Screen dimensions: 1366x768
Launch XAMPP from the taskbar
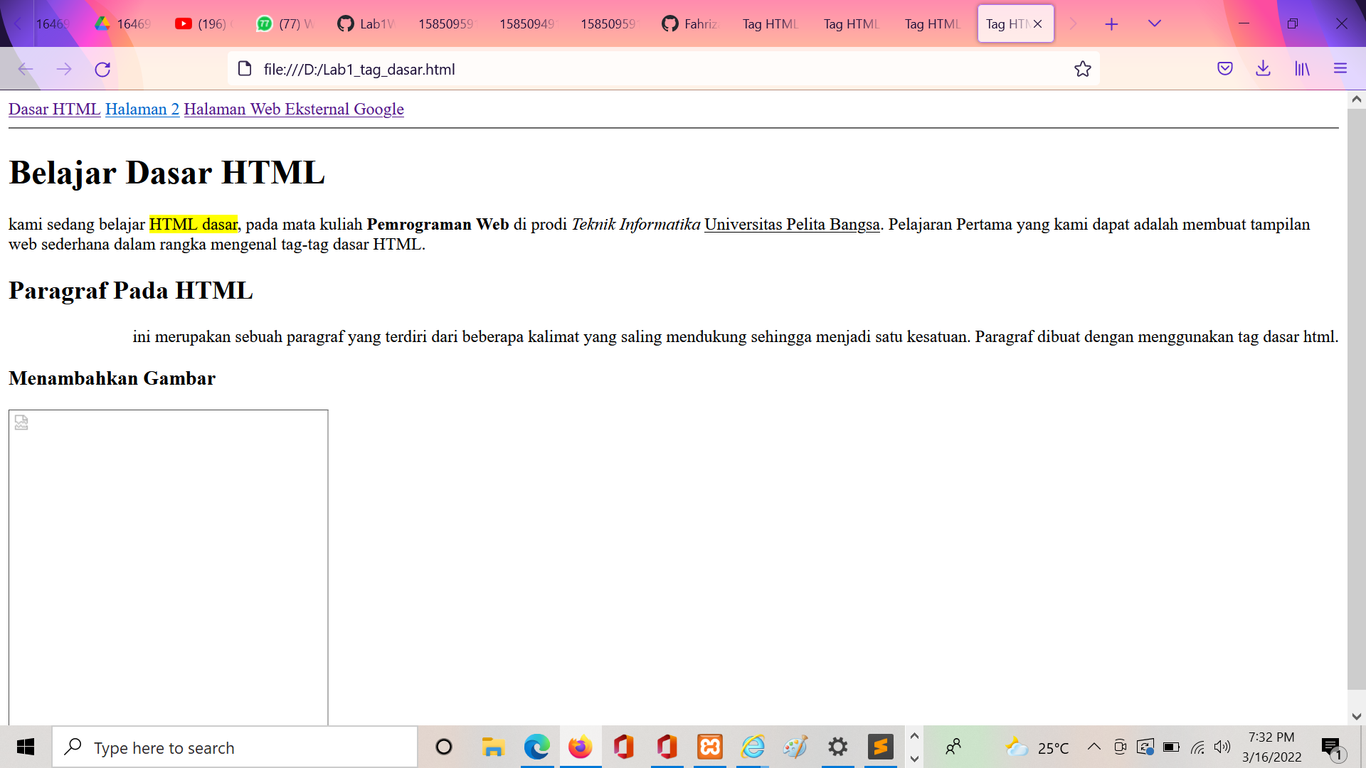point(709,747)
